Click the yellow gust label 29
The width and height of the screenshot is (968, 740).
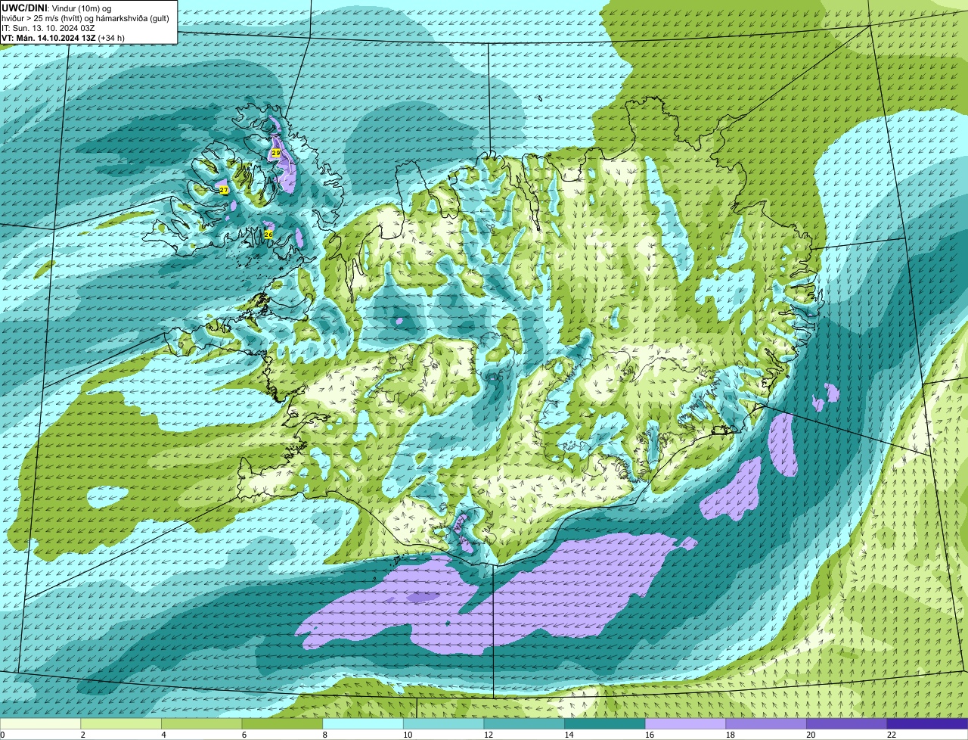(276, 153)
